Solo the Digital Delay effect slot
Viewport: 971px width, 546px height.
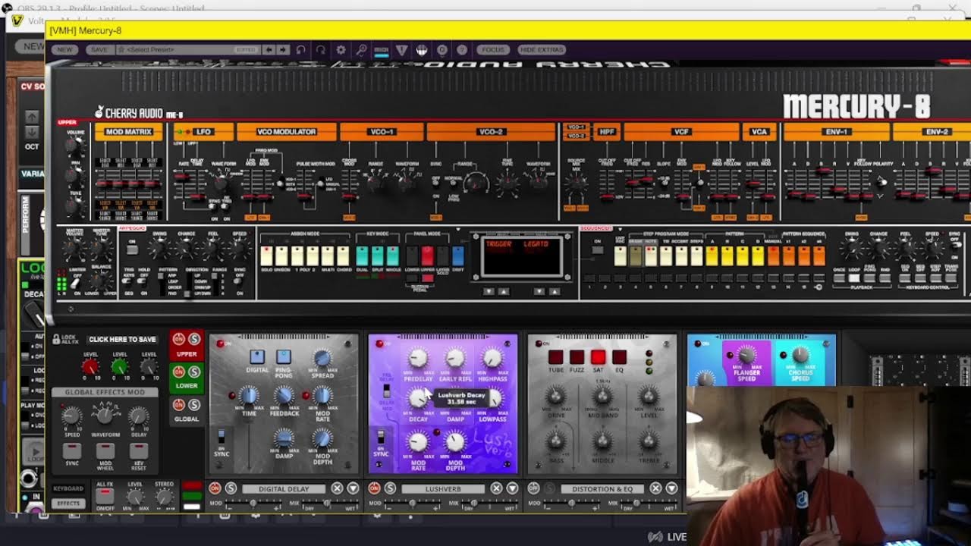tap(231, 488)
